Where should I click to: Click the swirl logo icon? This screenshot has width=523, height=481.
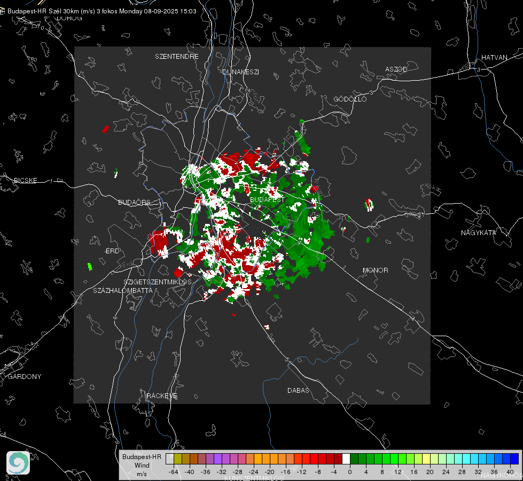pyautogui.click(x=18, y=463)
